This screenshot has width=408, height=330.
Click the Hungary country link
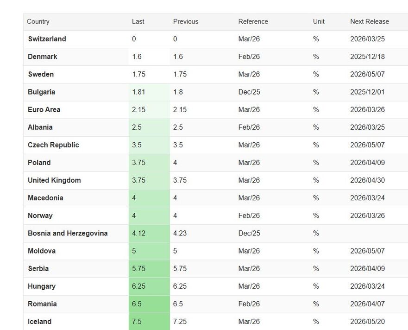click(x=42, y=286)
